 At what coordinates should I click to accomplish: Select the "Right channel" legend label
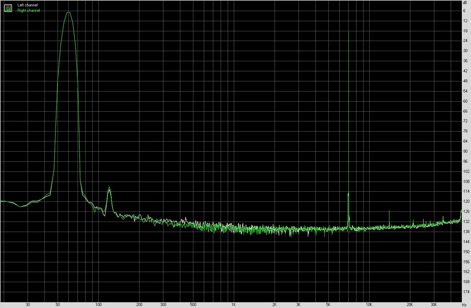(x=29, y=10)
